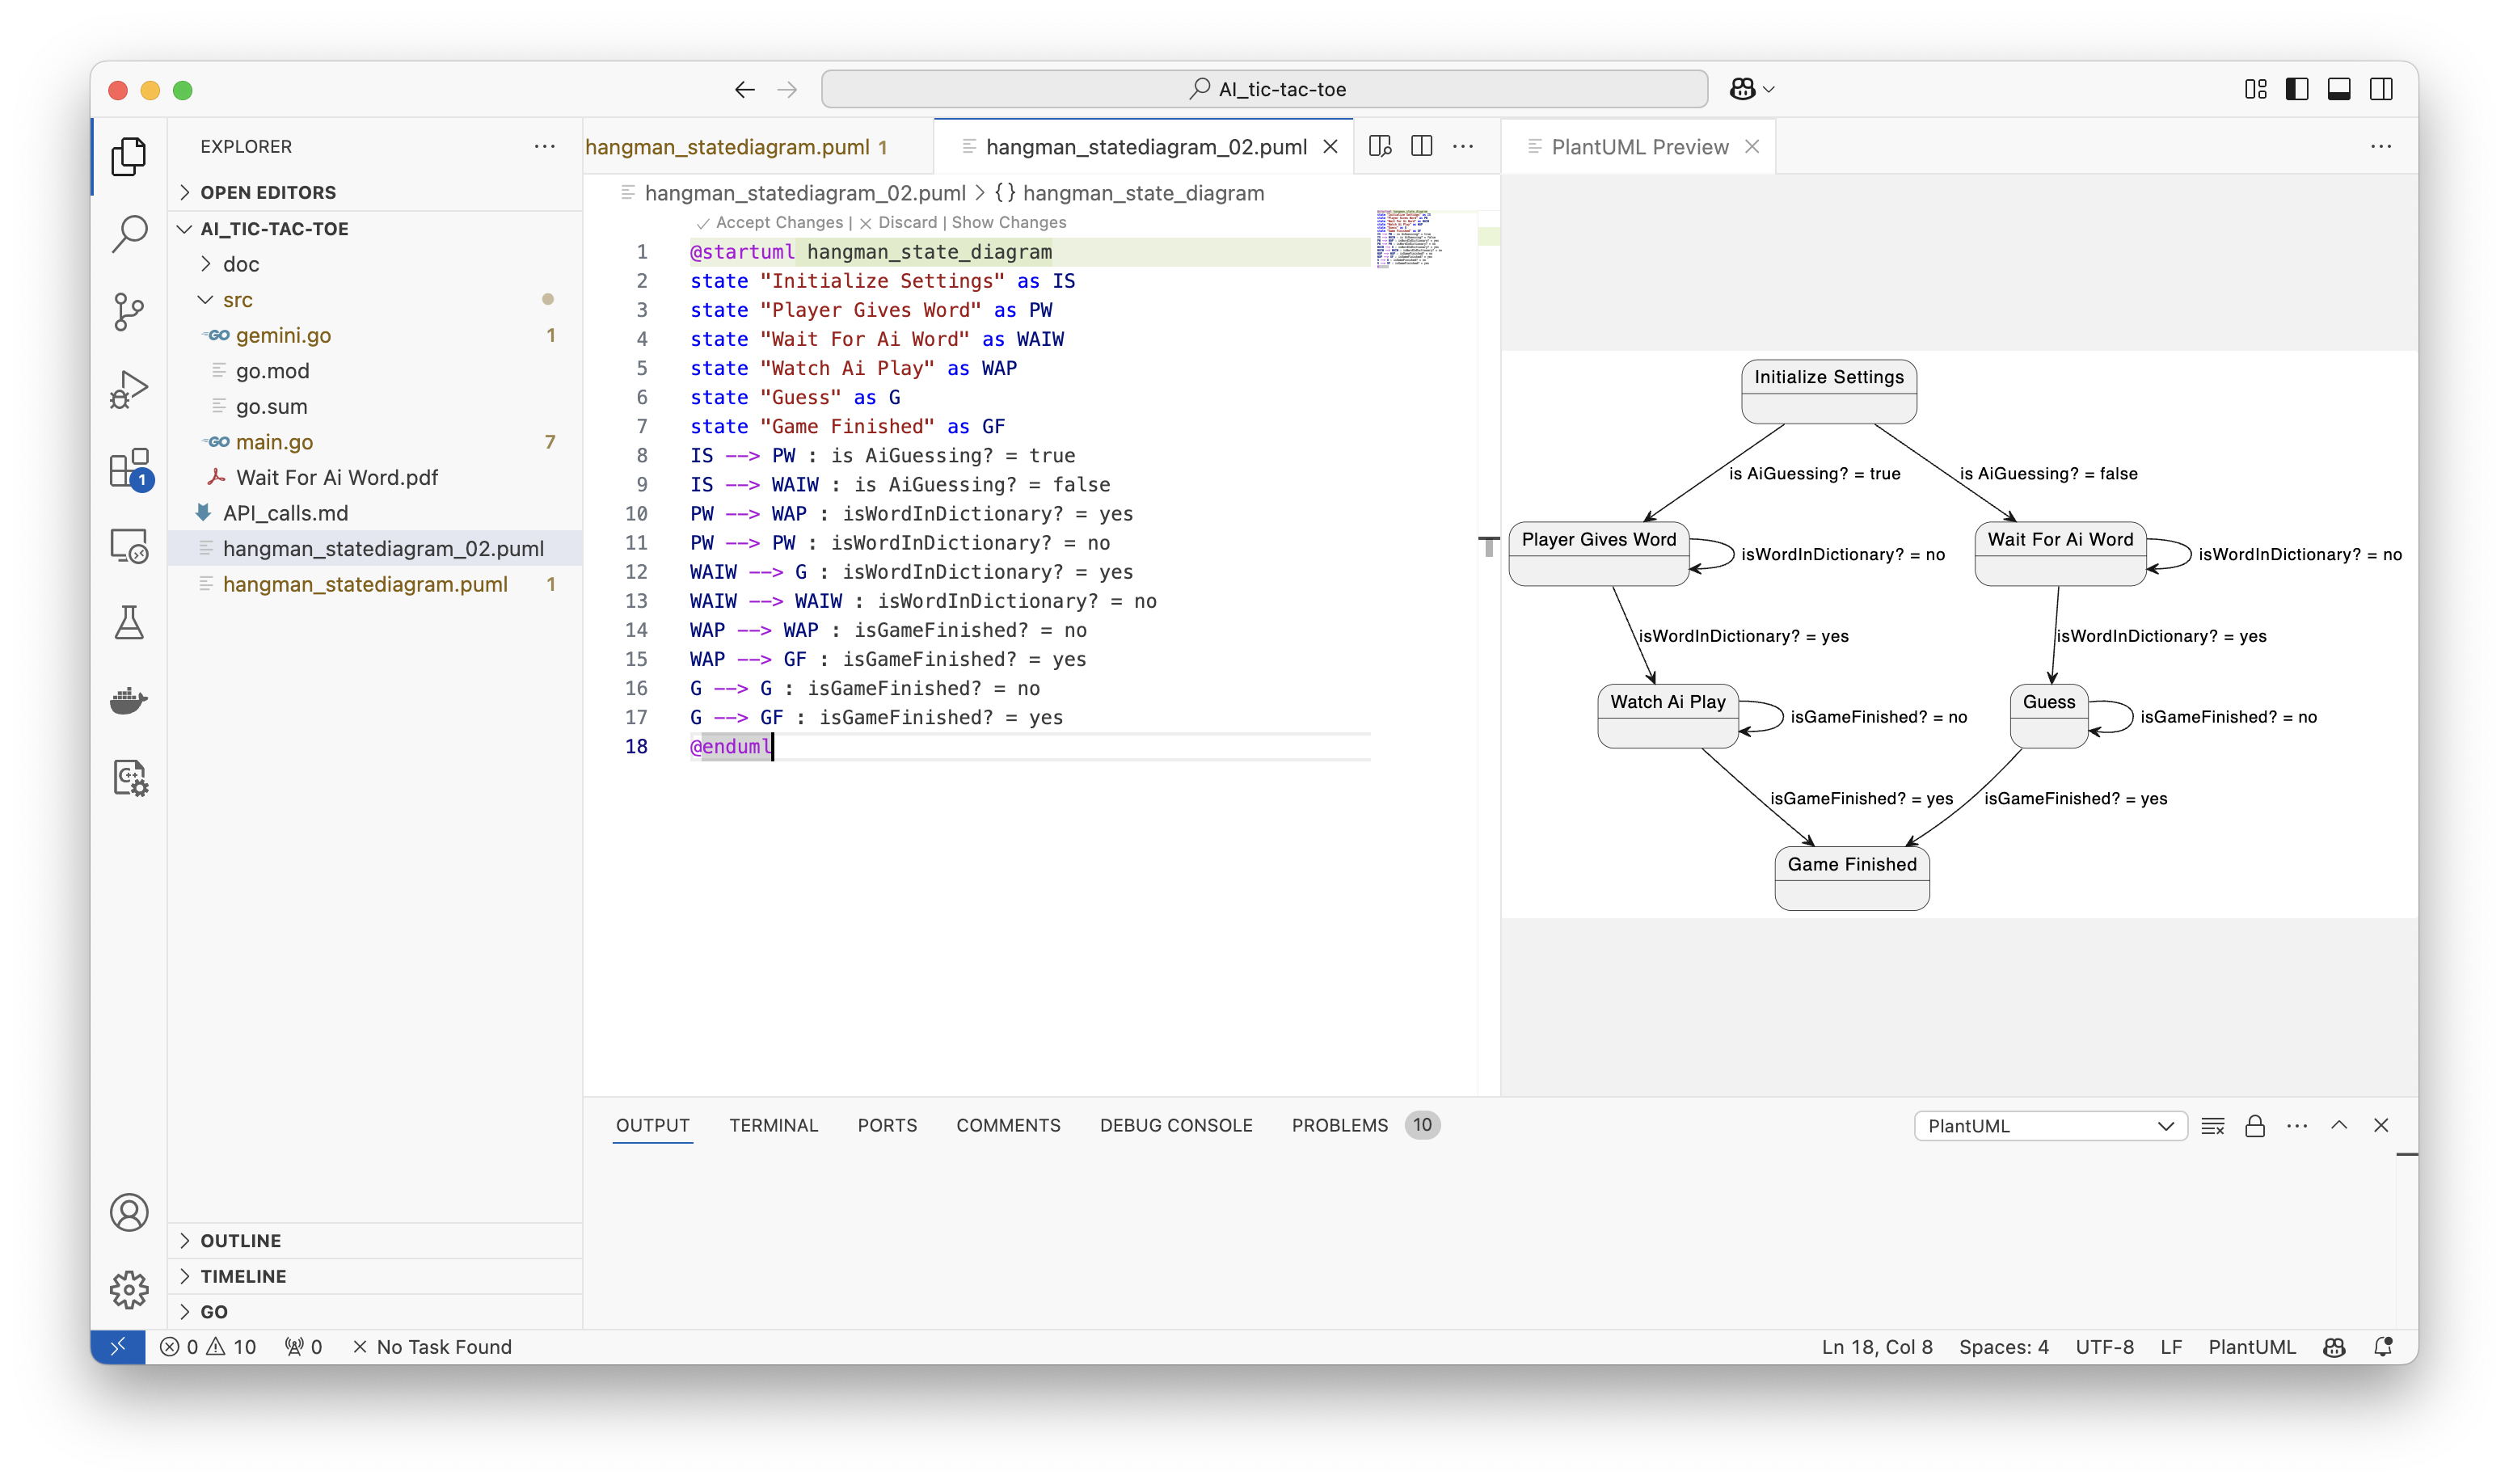Open the Search sidebar icon

click(129, 233)
